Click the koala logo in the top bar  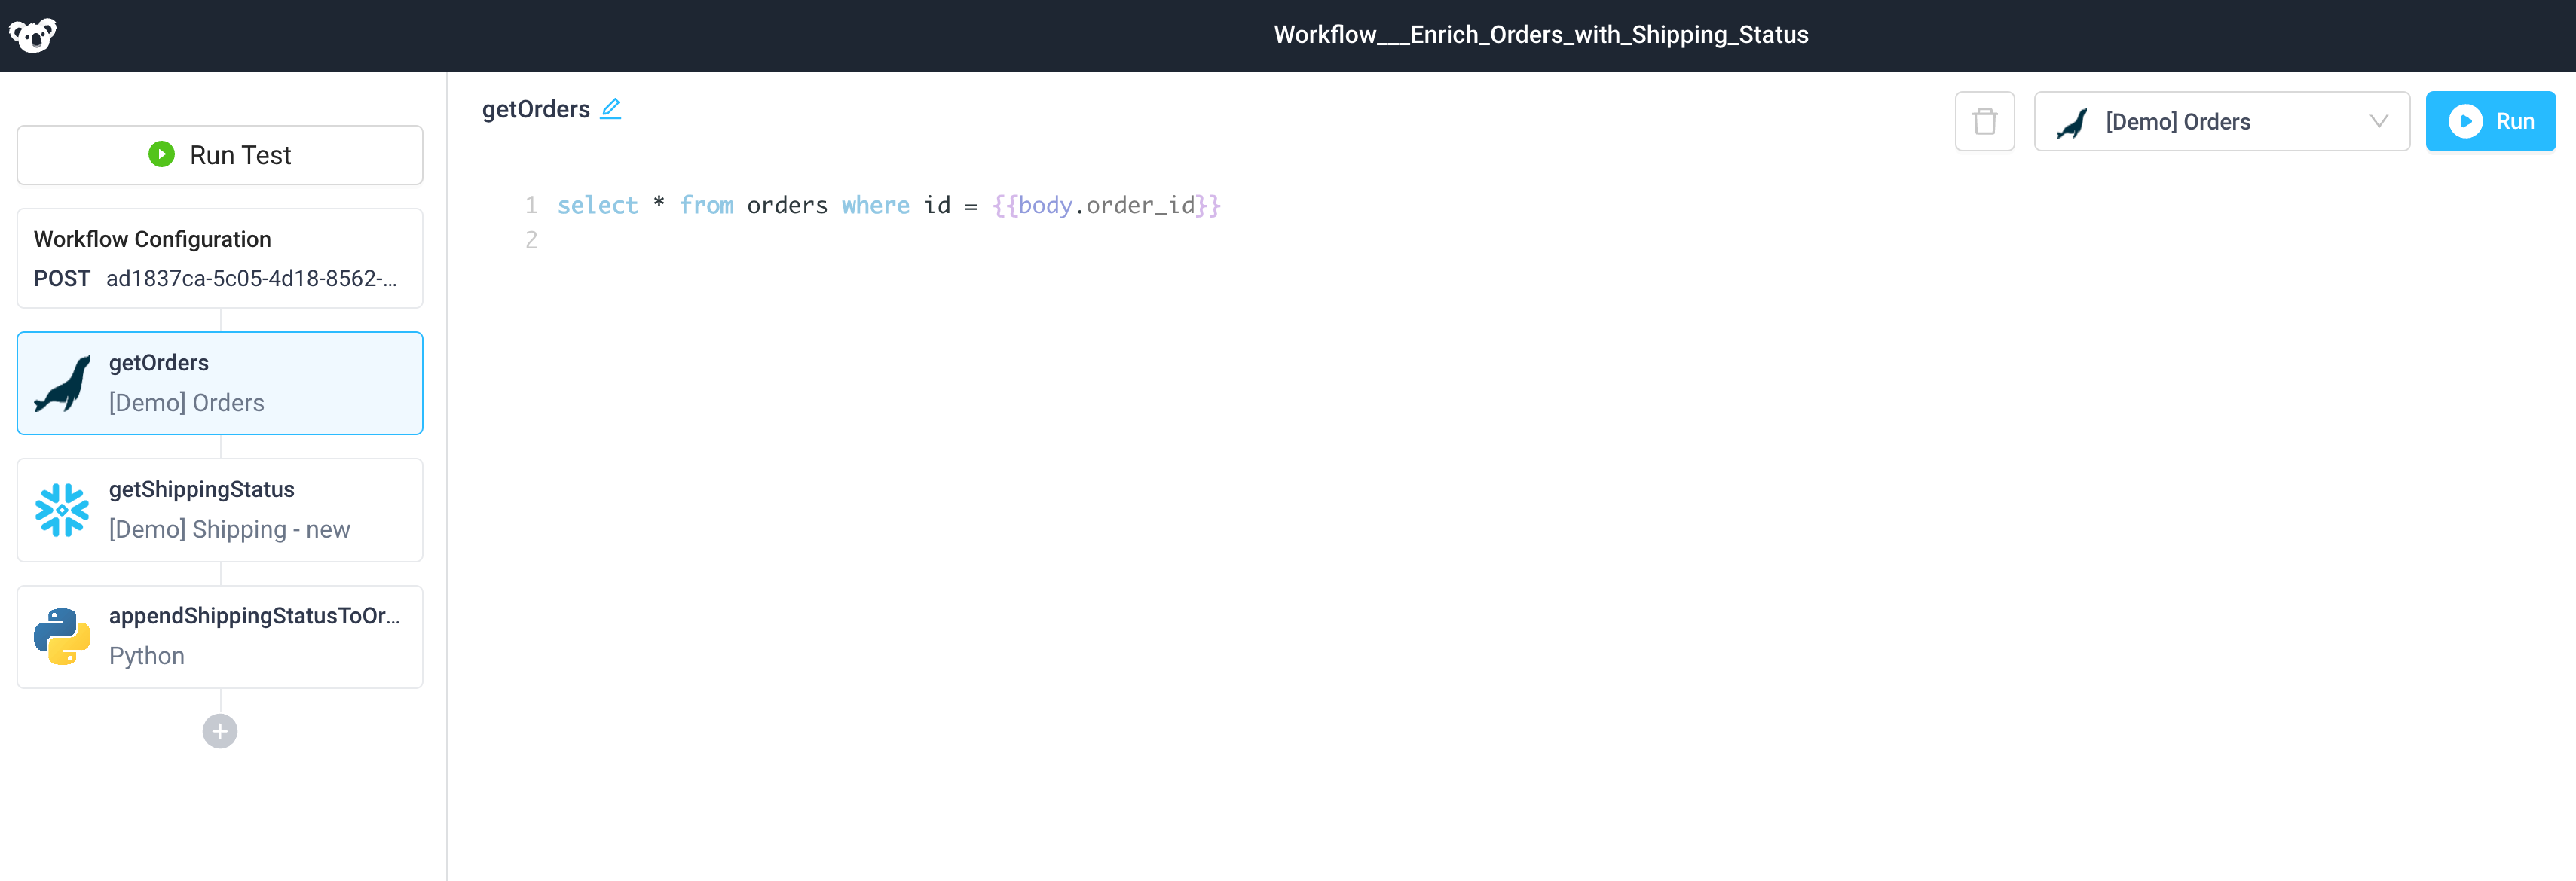click(x=33, y=35)
